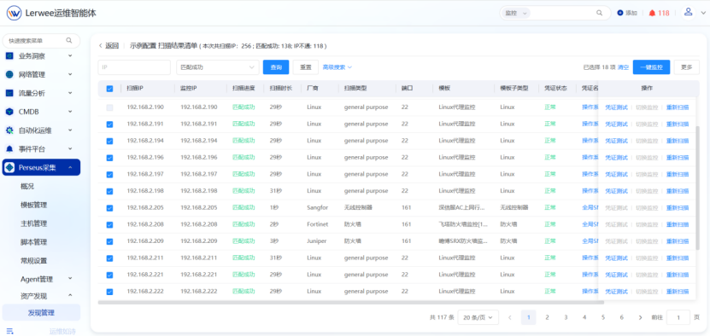Open 主机管理 menu item
Viewport: 710px width, 336px height.
click(x=33, y=223)
